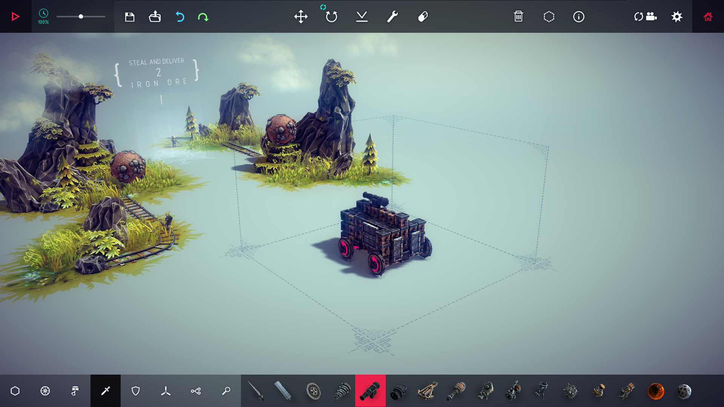Click the trash can delete tool
Viewport: 724px width, 407px height.
518,16
